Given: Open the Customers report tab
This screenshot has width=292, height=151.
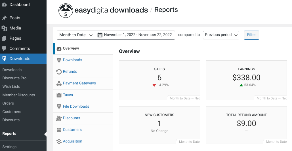Looking at the screenshot, I should [72, 129].
